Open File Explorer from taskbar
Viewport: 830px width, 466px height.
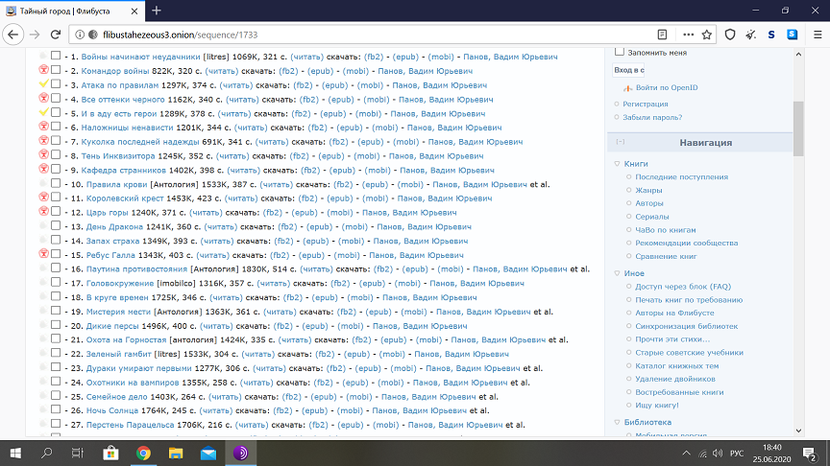pos(176,453)
